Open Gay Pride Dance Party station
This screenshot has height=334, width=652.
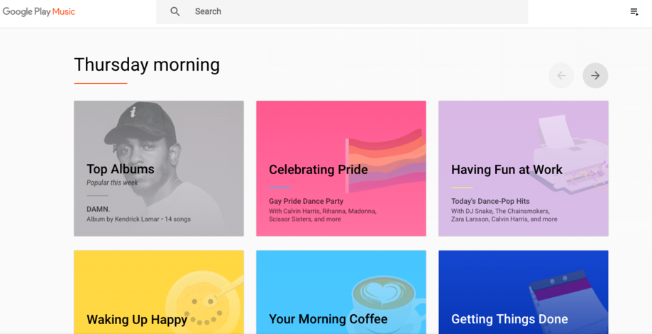306,201
